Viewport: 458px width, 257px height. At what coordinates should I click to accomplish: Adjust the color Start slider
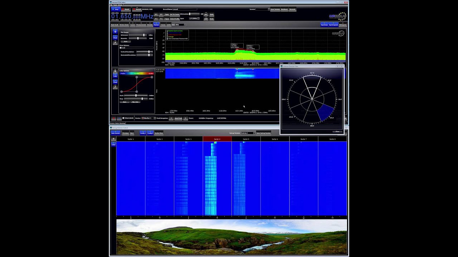pyautogui.click(x=136, y=95)
